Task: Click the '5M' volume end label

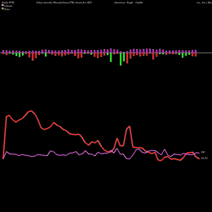Action: [x=203, y=152]
